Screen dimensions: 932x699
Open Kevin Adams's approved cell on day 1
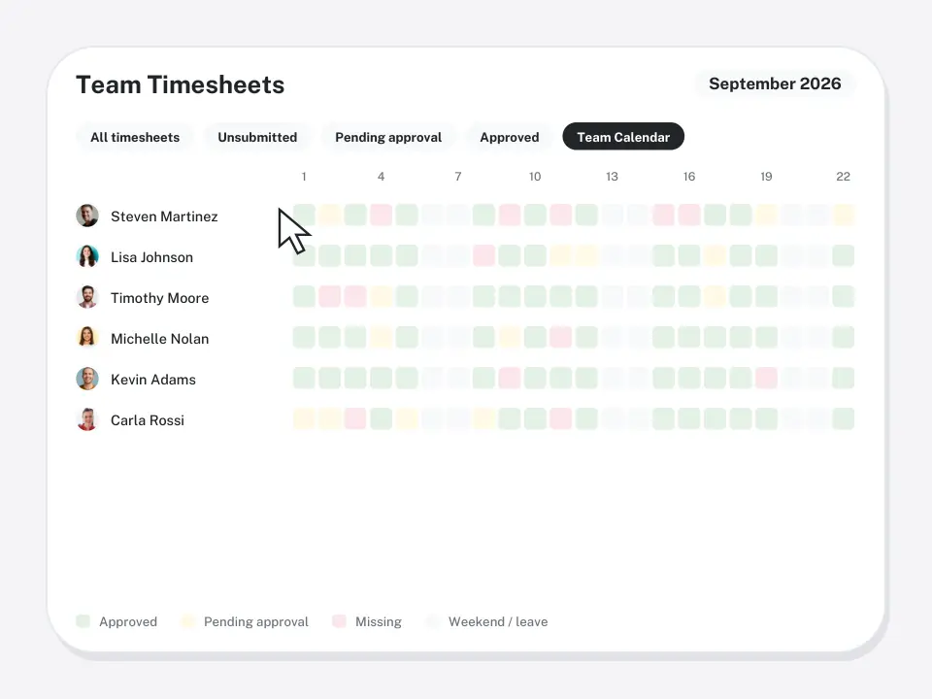pyautogui.click(x=304, y=378)
